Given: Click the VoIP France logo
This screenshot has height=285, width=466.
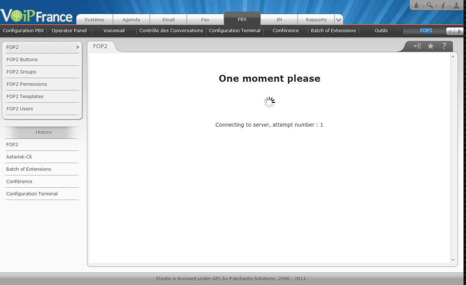Looking at the screenshot, I should click(x=37, y=16).
